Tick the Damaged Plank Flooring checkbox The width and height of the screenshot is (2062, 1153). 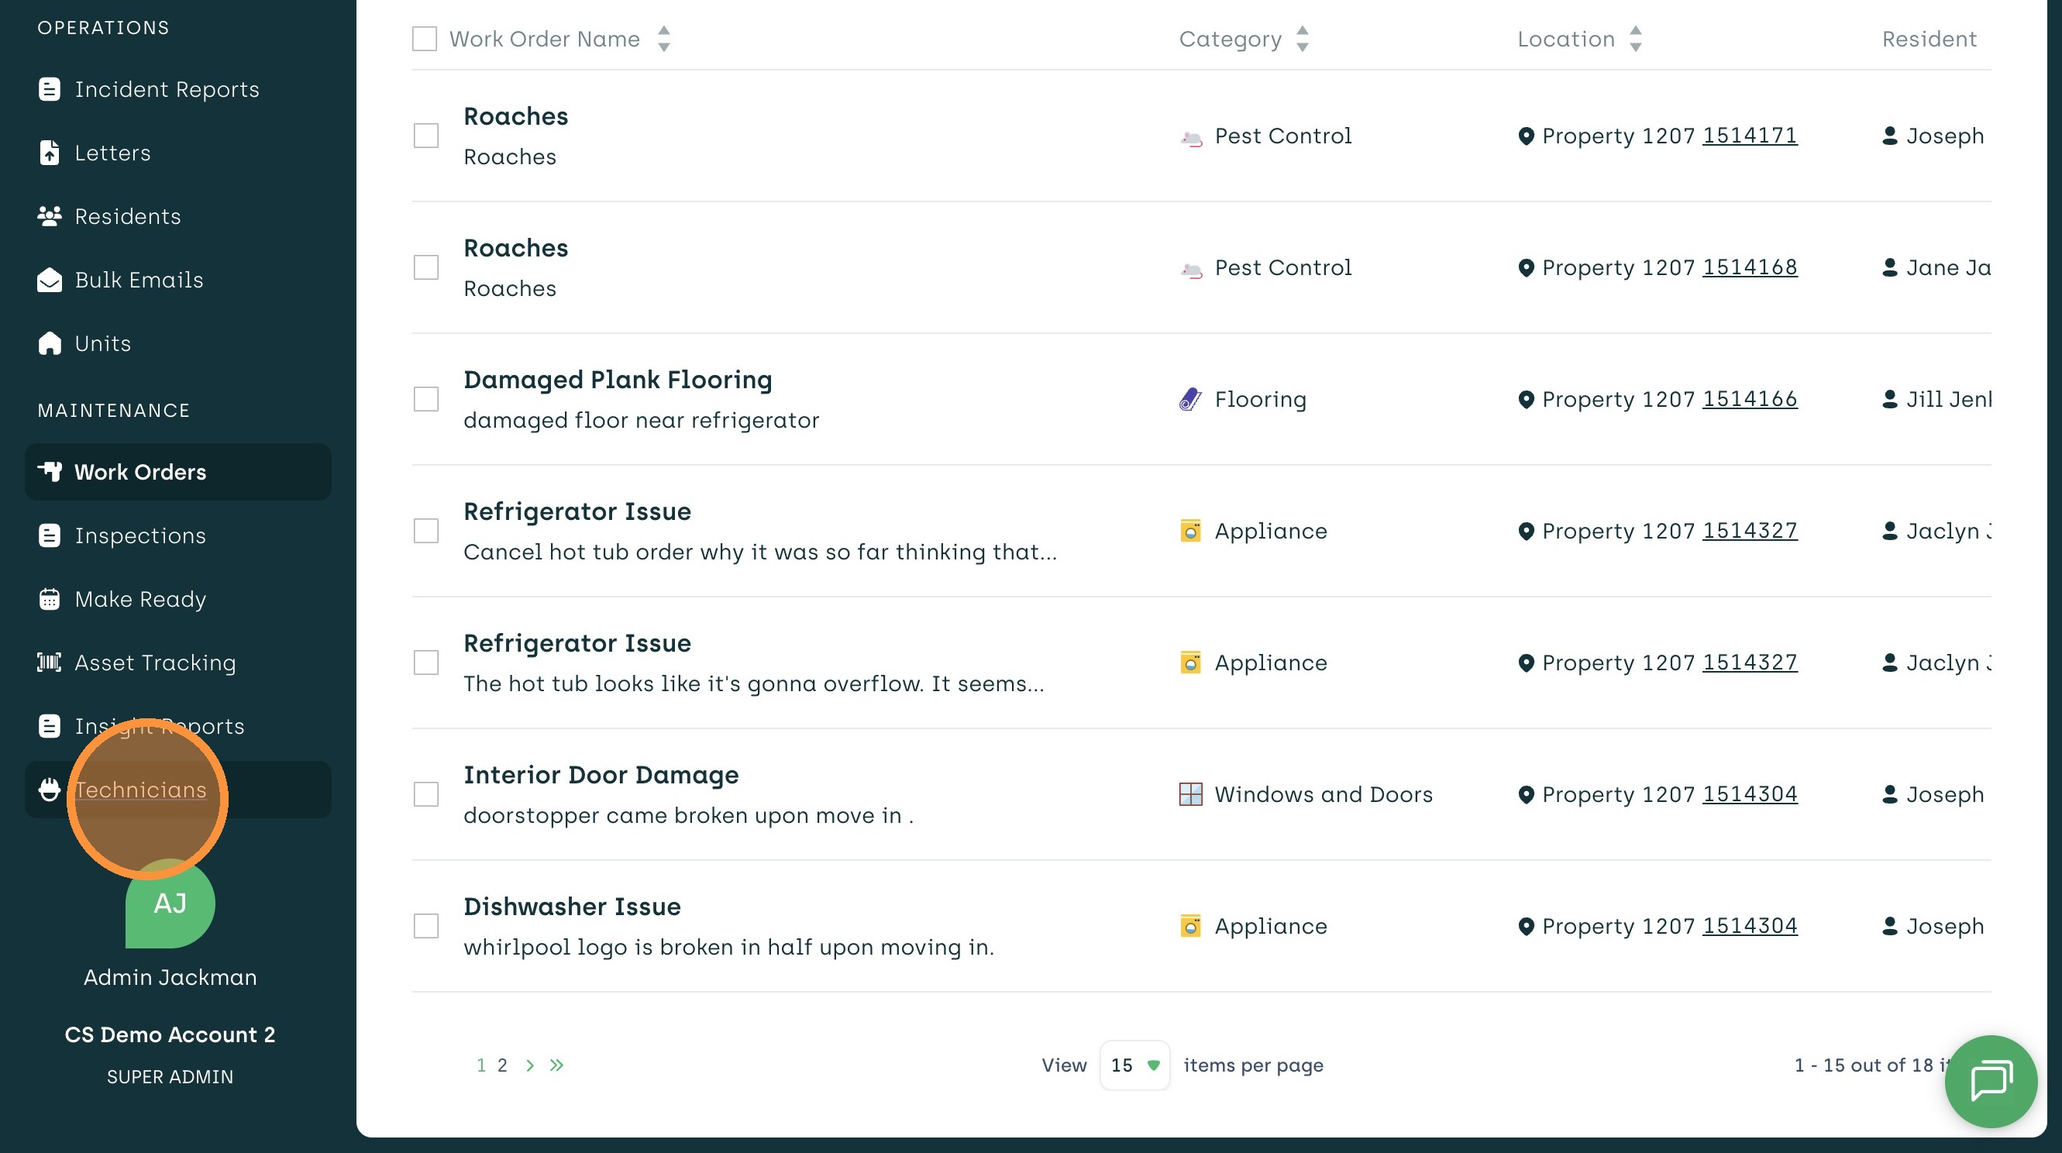pos(426,399)
